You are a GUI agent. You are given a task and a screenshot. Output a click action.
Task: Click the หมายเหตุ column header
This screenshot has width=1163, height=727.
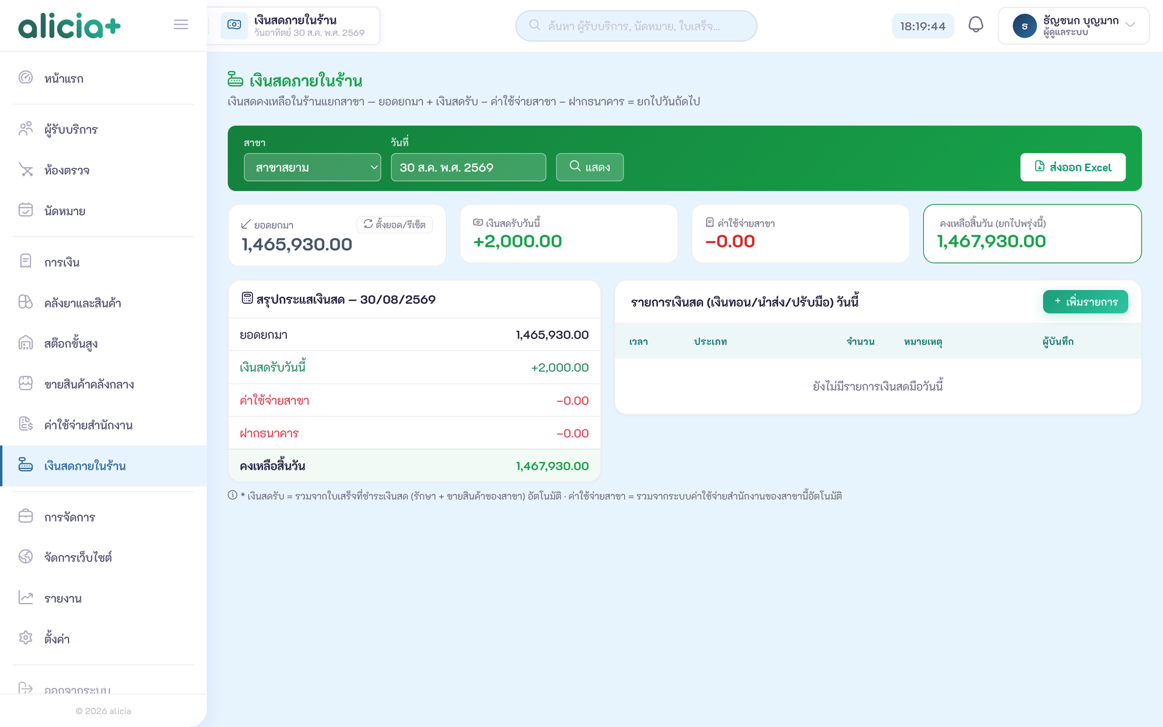pyautogui.click(x=923, y=341)
